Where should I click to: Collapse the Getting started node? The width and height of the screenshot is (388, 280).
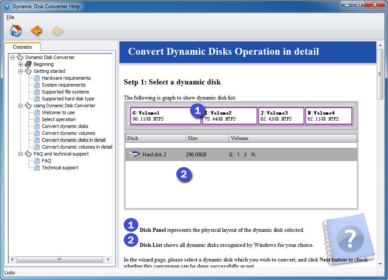point(20,71)
